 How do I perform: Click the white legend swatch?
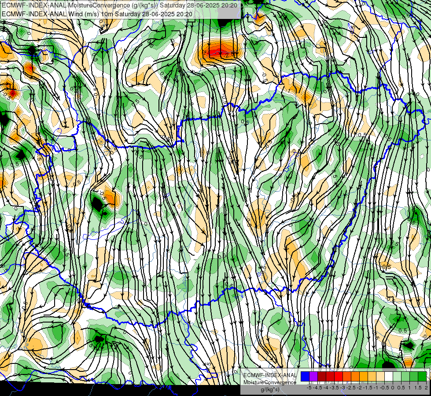[x=389, y=377]
